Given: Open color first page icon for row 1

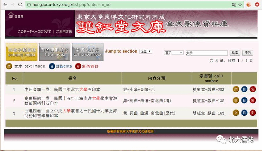Looking at the screenshot, I should coord(252,90).
